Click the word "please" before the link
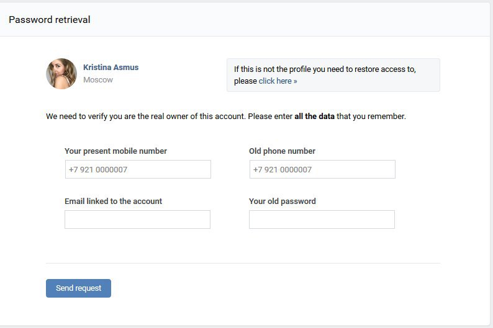Viewport: 493px width, 328px height. 245,81
